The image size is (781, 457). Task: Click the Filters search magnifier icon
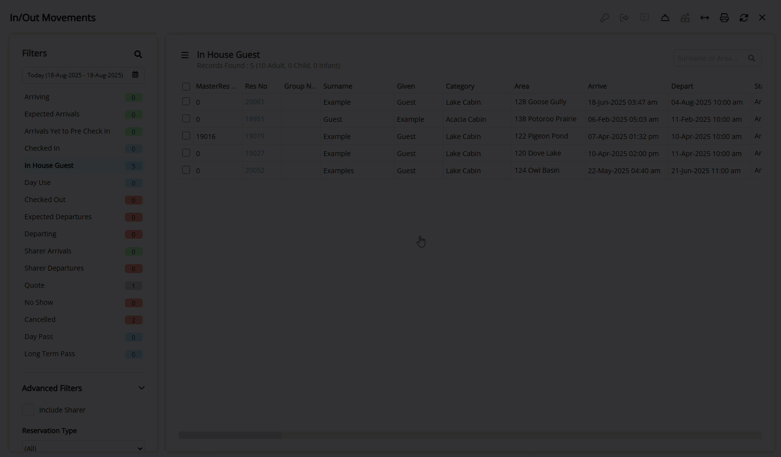pos(138,54)
